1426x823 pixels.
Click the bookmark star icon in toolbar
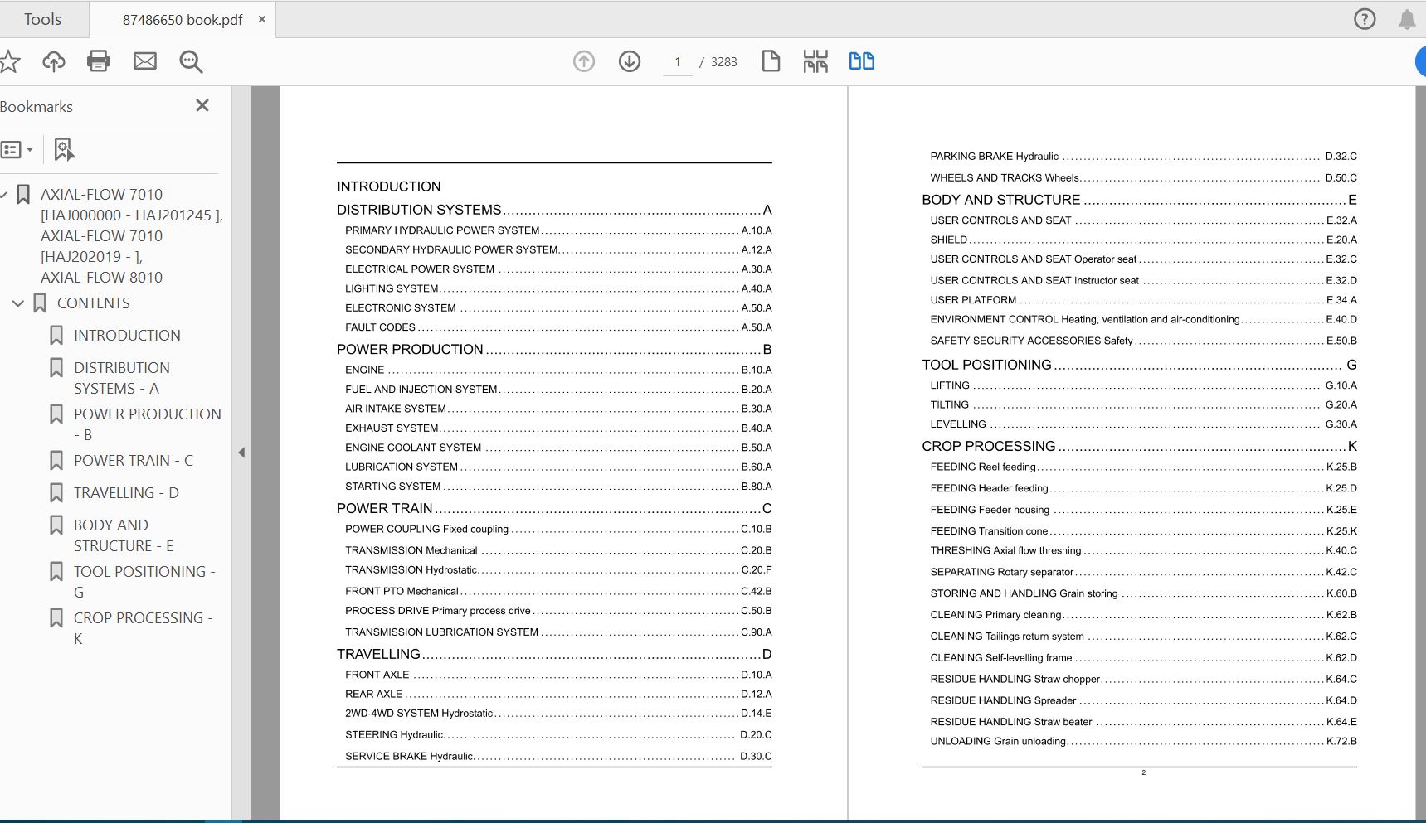click(x=9, y=61)
